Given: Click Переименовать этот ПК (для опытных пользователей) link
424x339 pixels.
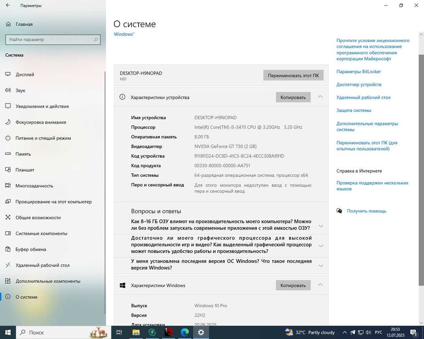Looking at the screenshot, I should 367,145.
